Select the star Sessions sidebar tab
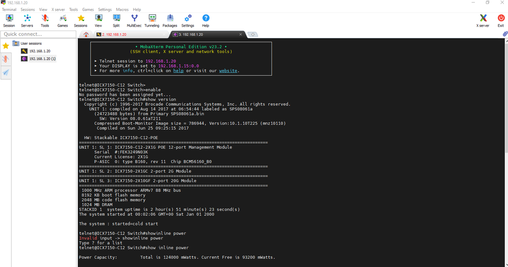Image resolution: width=508 pixels, height=267 pixels. (x=6, y=46)
